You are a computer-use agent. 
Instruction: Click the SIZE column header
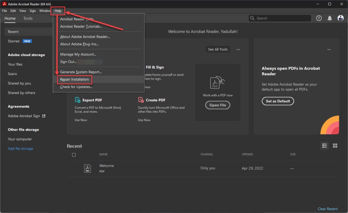point(293,154)
